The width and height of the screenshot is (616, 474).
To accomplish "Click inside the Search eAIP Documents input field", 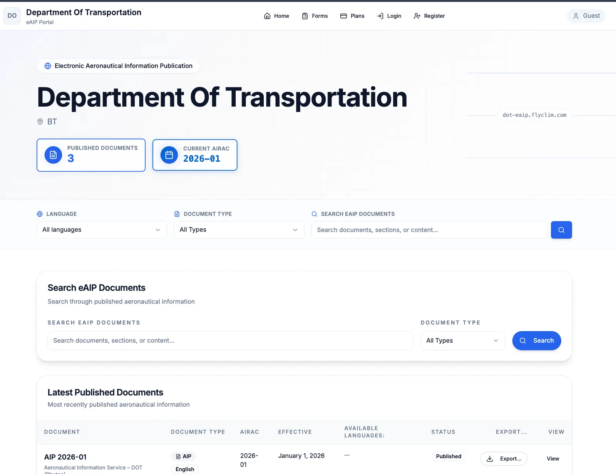I will [230, 340].
